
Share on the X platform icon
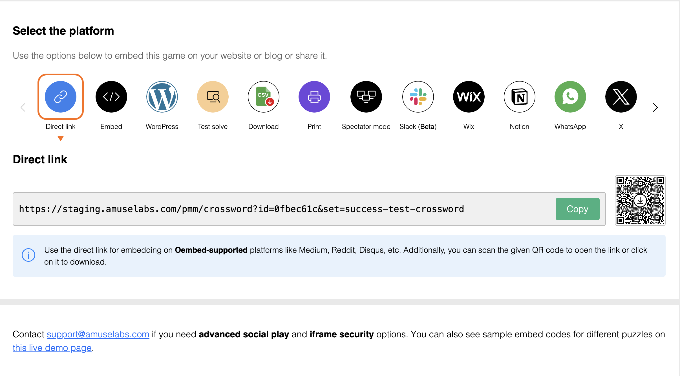coord(621,97)
